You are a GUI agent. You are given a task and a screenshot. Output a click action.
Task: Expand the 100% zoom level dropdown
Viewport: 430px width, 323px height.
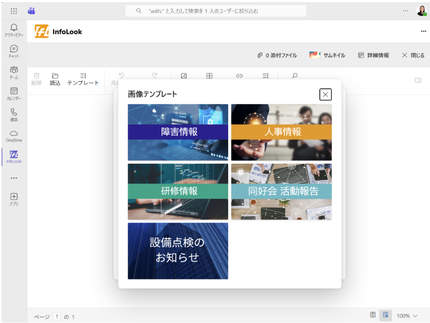[x=407, y=316]
